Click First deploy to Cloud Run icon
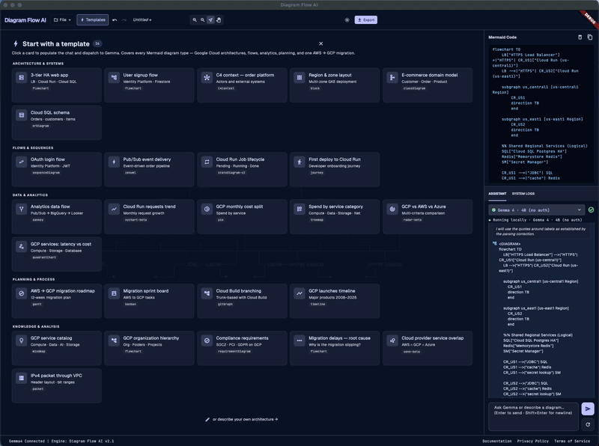 299,162
